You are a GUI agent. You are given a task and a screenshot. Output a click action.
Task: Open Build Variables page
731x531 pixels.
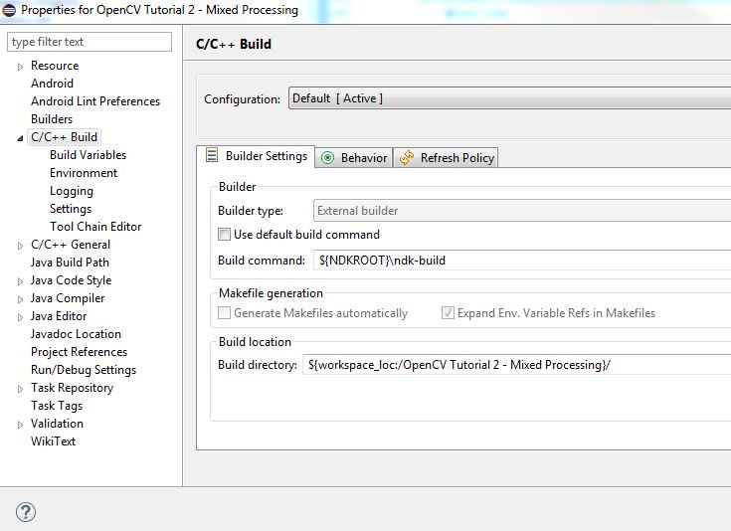tap(89, 155)
